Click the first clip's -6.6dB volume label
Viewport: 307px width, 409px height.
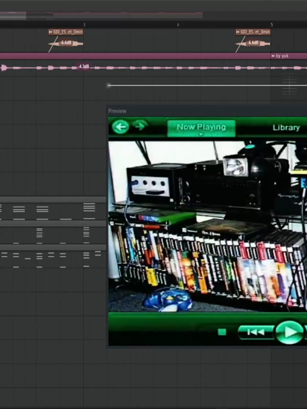[66, 43]
